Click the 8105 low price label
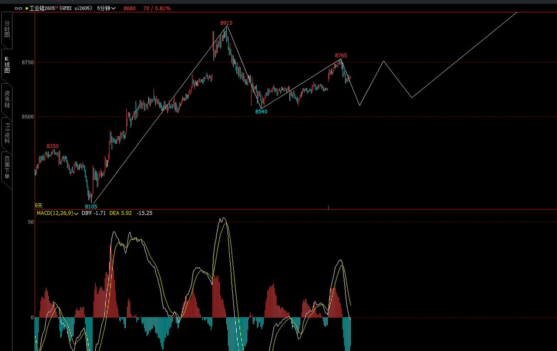Screen dimensions: 557x351 point(91,206)
